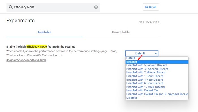Select Enabled With 5 Second Discard
This screenshot has height=112, width=198.
coord(157,65)
